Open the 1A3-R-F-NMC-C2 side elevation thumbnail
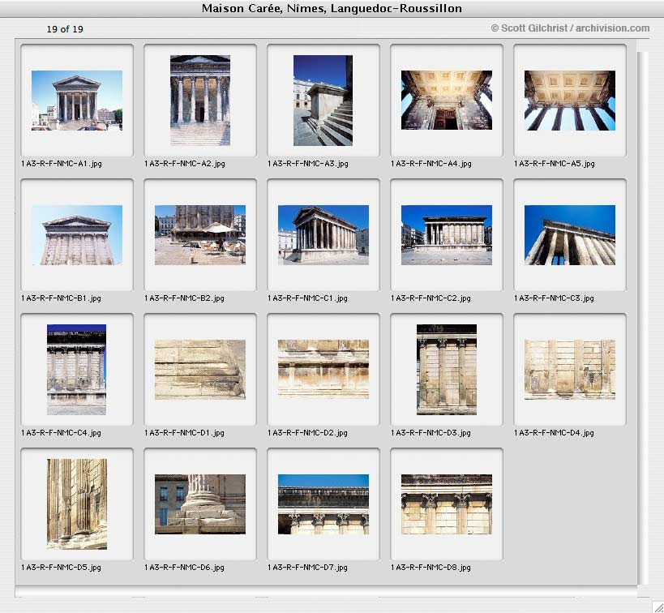 pos(447,235)
